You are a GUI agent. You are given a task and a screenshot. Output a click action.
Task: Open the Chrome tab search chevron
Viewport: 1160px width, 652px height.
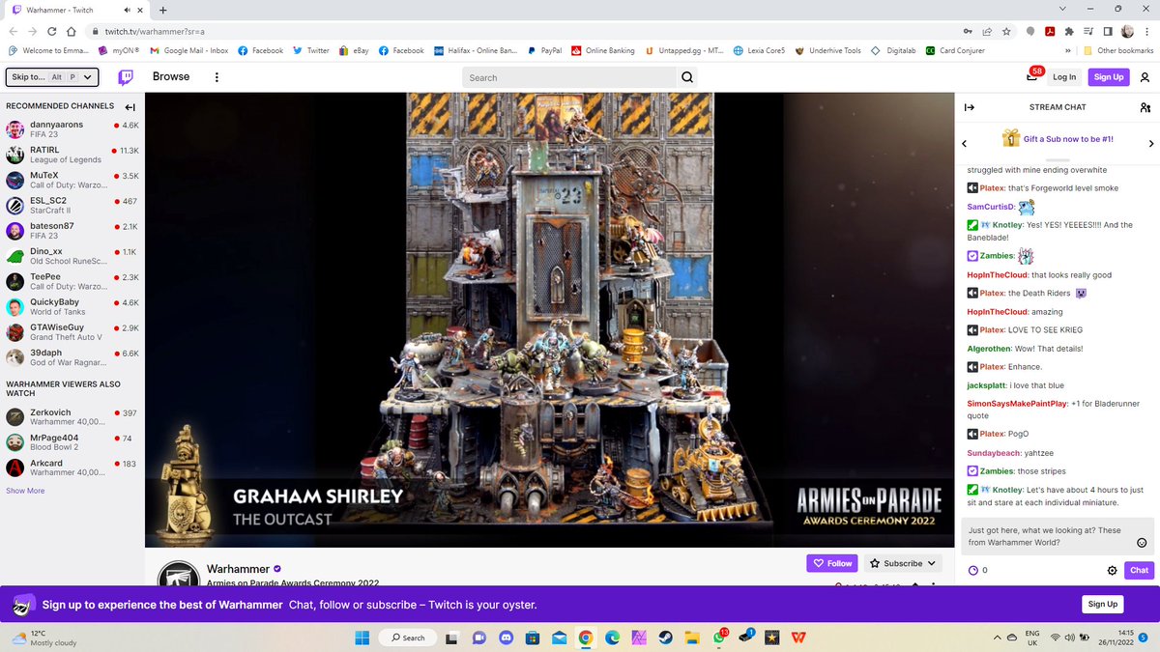coord(1062,9)
